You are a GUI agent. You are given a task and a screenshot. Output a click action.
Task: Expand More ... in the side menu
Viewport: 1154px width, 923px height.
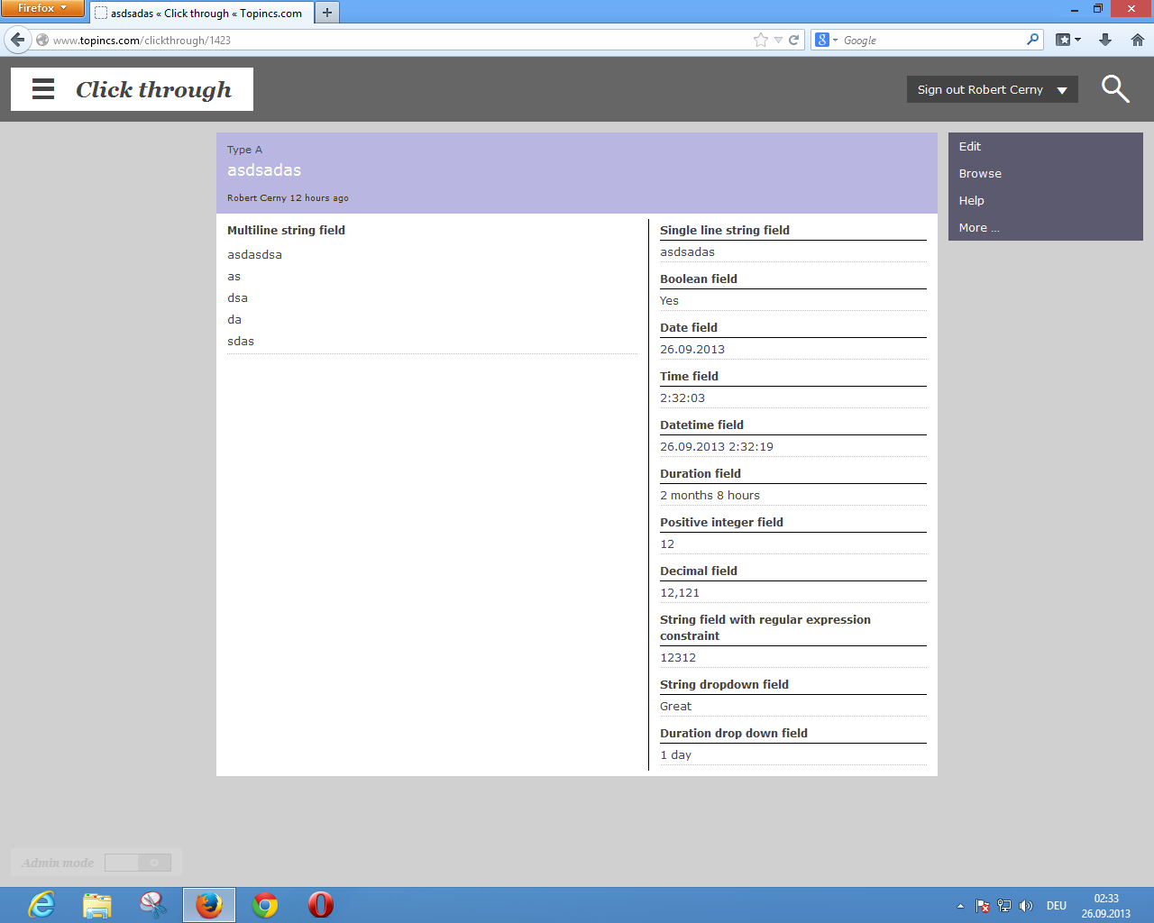point(978,227)
